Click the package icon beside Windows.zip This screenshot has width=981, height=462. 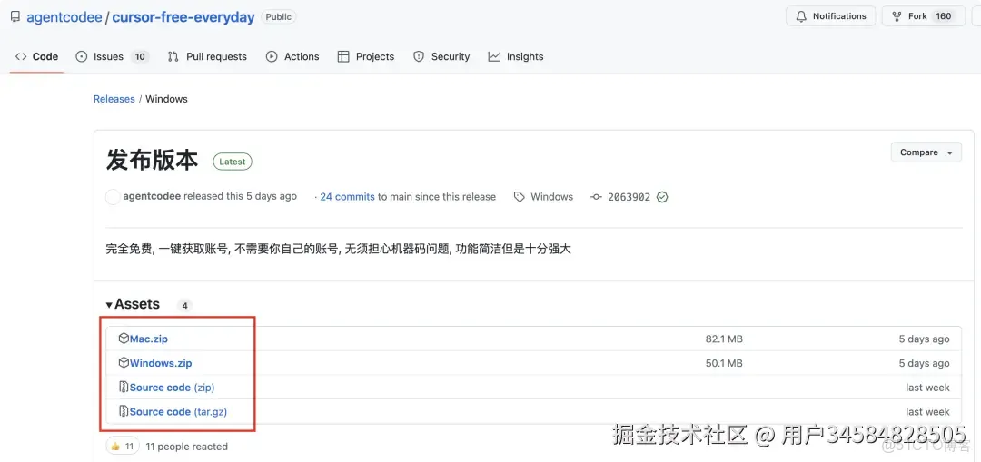click(x=124, y=362)
